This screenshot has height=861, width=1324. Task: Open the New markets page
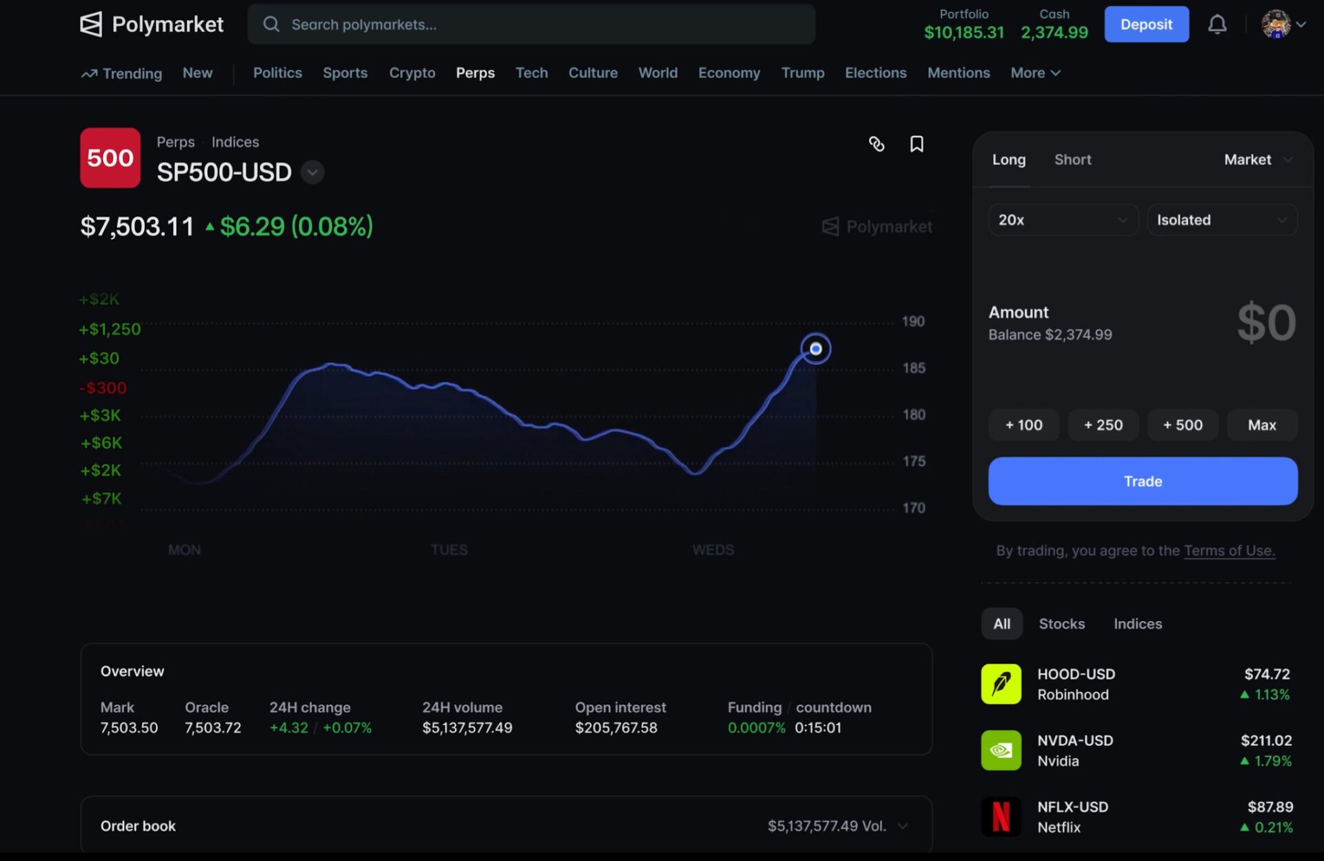(x=197, y=72)
